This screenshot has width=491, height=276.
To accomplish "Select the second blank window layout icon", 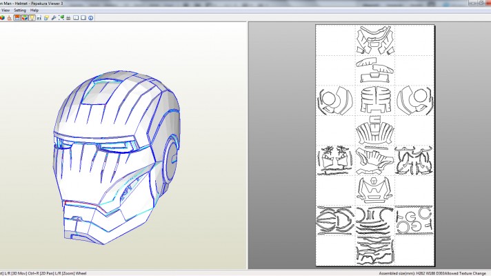I will [83, 18].
